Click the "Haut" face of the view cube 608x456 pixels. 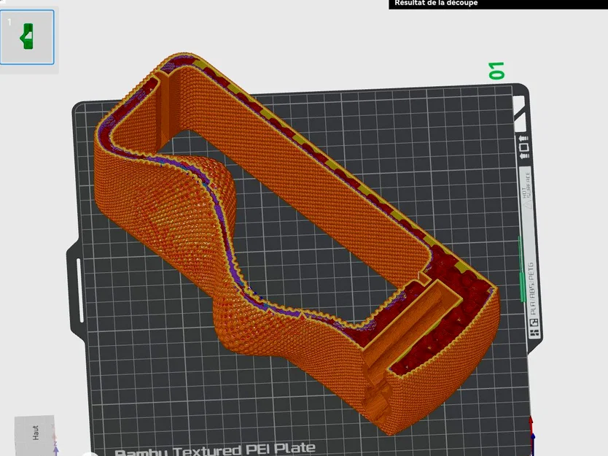coord(35,433)
